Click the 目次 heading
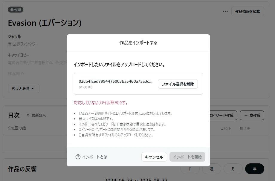Image resolution: width=275 pixels, height=181 pixels. point(14,115)
